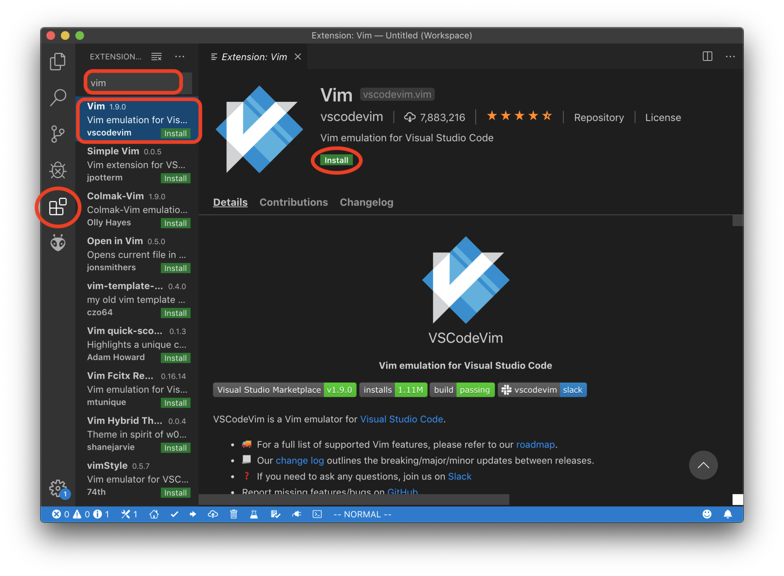Viewport: 784px width, 576px height.
Task: Click the feedback smiley in the status bar
Action: [x=706, y=514]
